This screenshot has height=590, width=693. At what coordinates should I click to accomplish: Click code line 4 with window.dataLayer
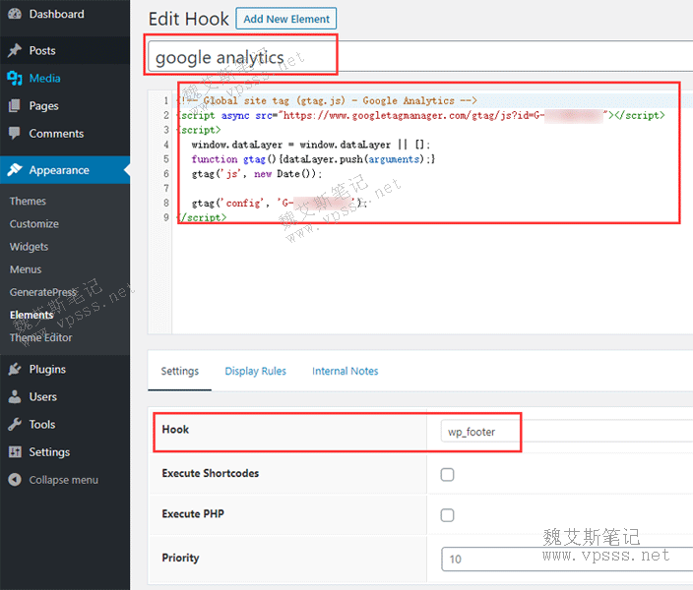[311, 145]
